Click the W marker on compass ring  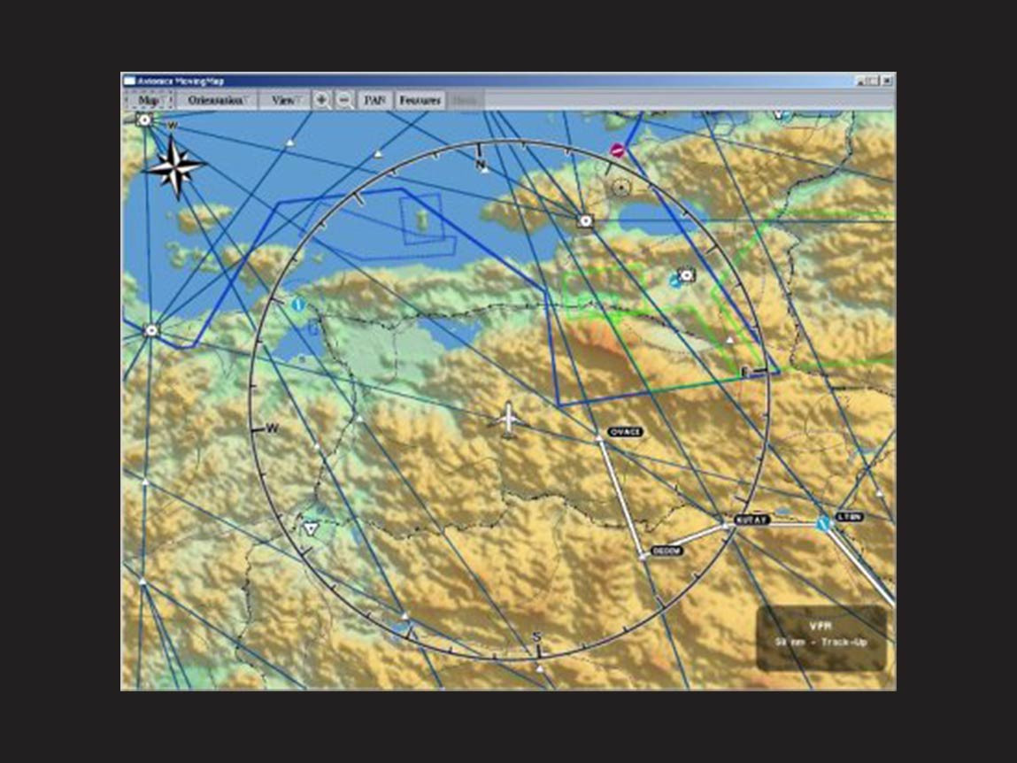(x=272, y=428)
